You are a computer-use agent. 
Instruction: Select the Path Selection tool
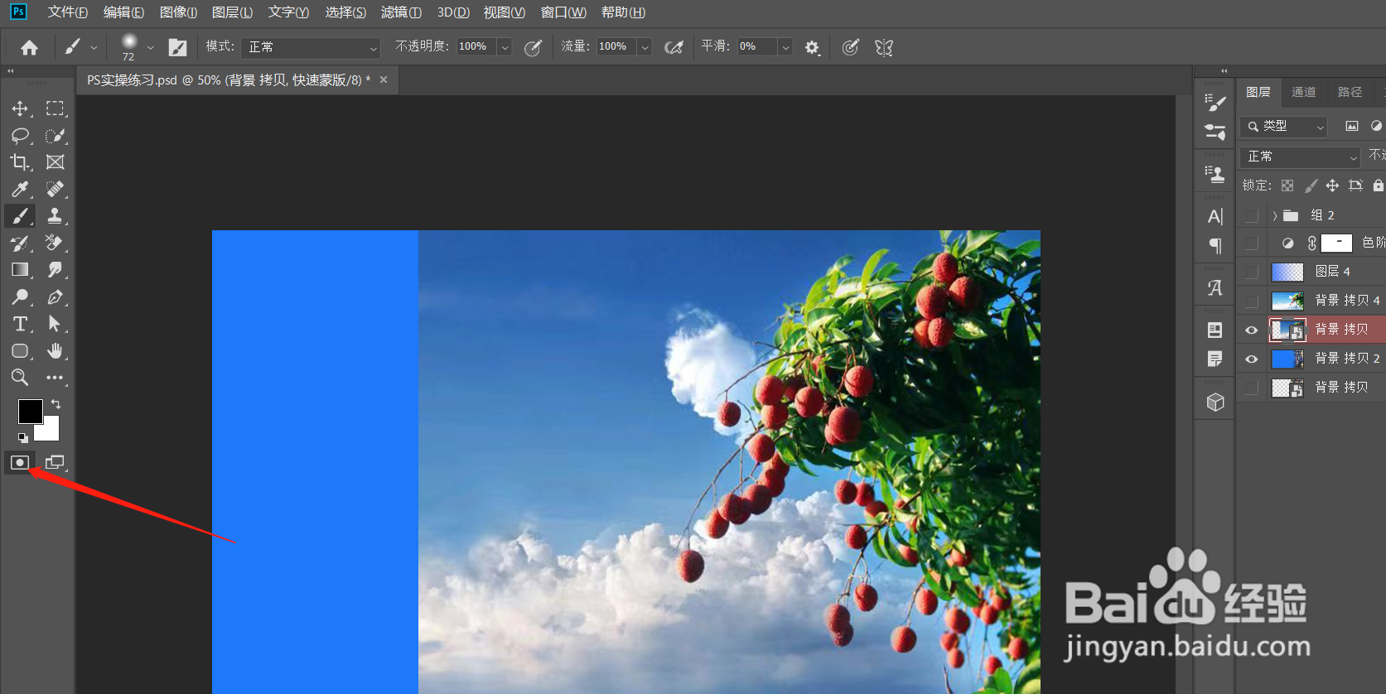55,324
